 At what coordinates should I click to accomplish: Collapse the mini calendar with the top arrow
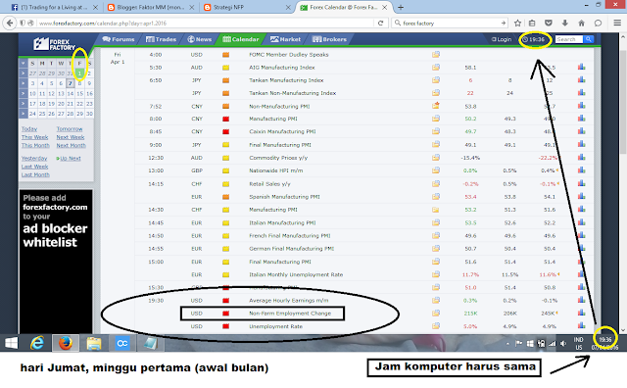tap(23, 64)
